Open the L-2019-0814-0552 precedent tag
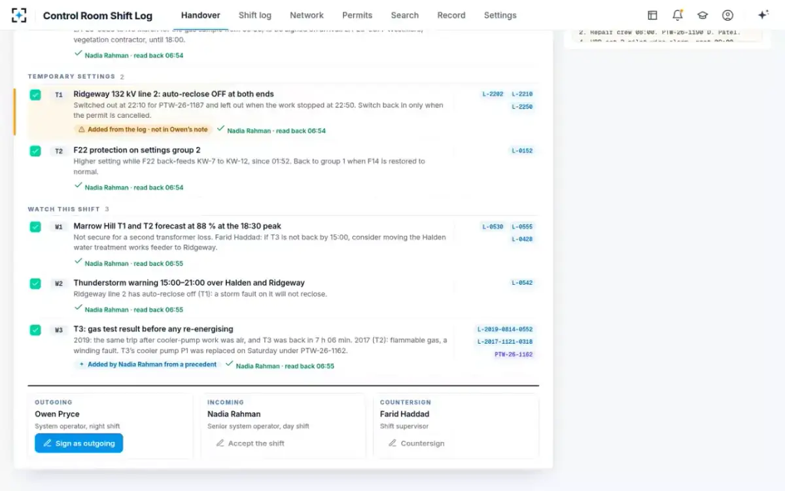 click(505, 329)
